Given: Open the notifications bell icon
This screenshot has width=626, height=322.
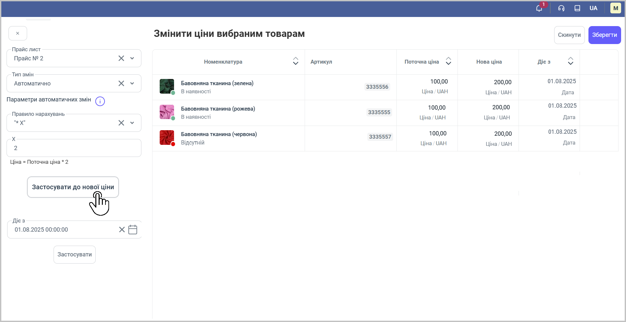Looking at the screenshot, I should click(x=539, y=8).
